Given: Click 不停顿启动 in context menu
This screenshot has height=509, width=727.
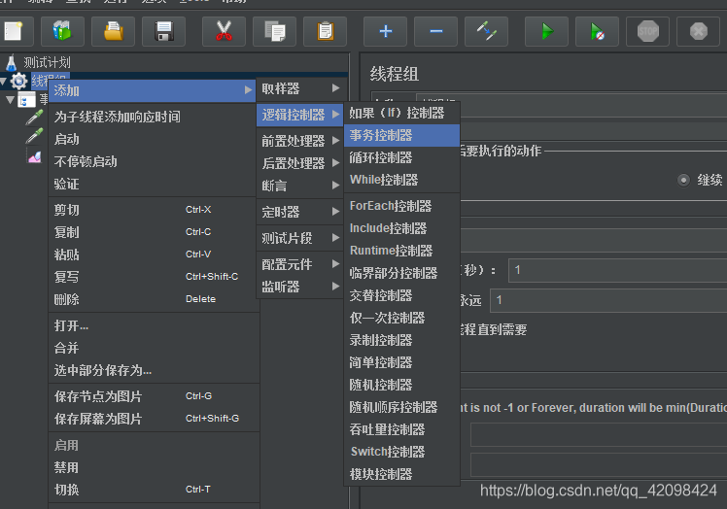Looking at the screenshot, I should [x=154, y=161].
